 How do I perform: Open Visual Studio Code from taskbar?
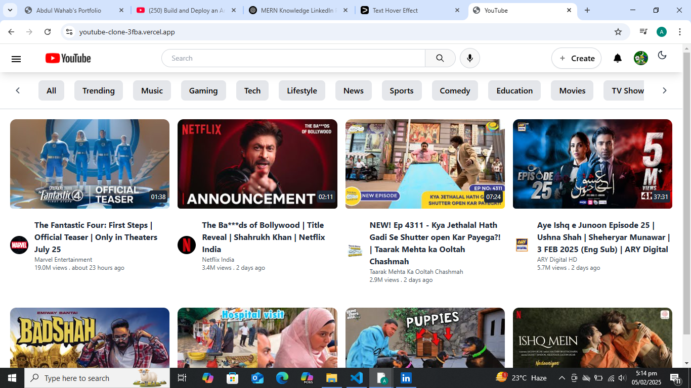tap(357, 378)
